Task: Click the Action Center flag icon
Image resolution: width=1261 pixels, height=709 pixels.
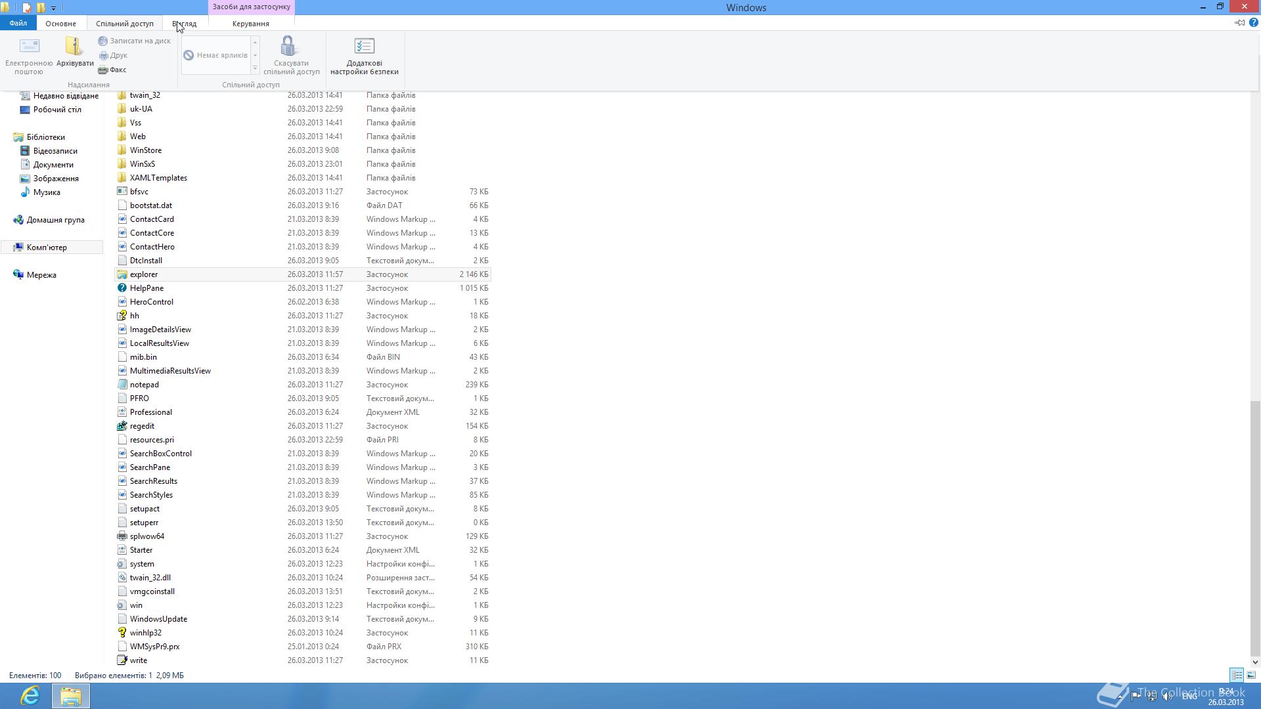Action: pyautogui.click(x=1136, y=696)
